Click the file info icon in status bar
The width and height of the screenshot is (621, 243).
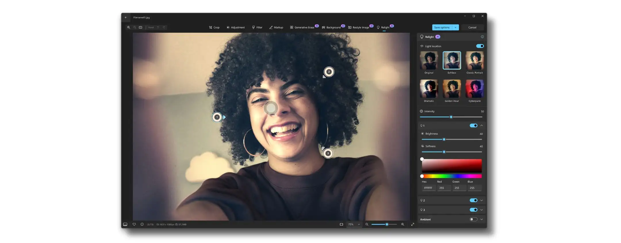142,224
